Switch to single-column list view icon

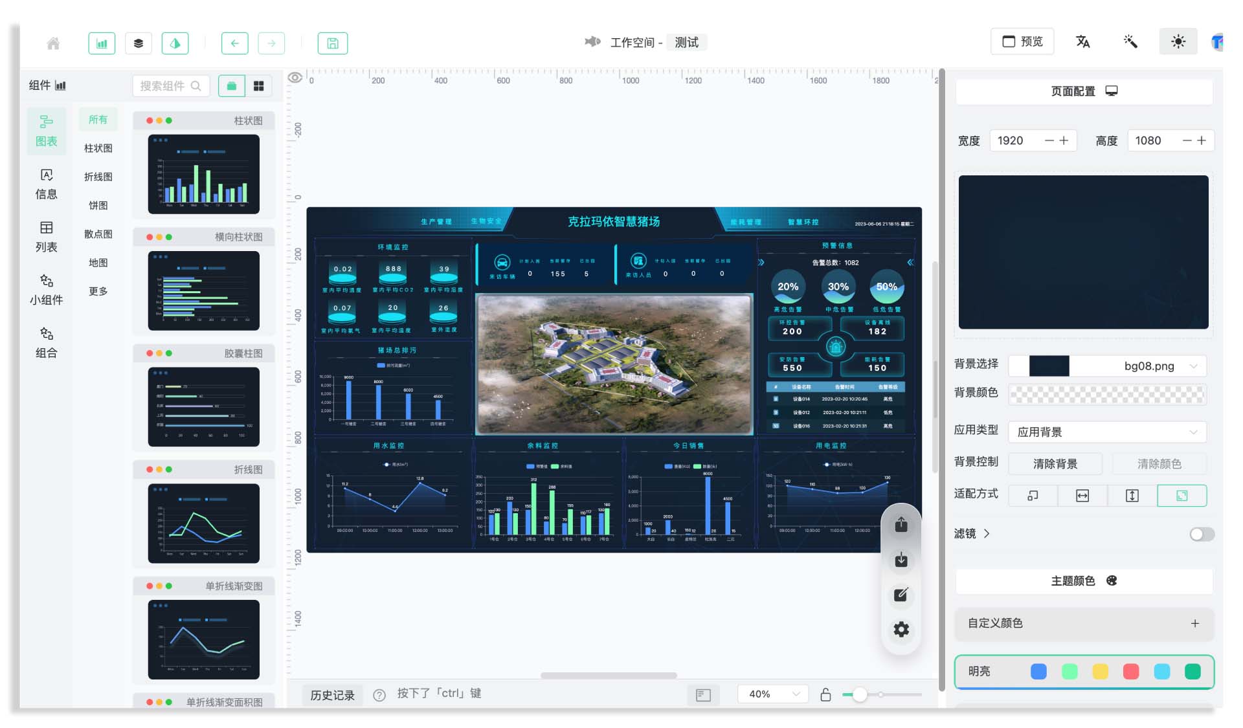pyautogui.click(x=232, y=85)
